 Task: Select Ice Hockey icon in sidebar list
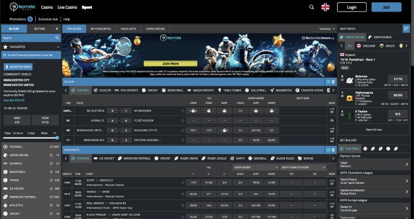coord(5,188)
